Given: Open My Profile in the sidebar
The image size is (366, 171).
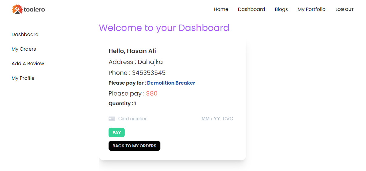Looking at the screenshot, I should tap(23, 78).
